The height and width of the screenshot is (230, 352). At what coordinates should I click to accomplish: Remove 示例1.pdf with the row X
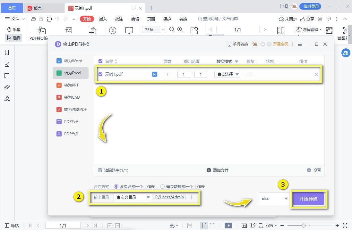point(316,74)
